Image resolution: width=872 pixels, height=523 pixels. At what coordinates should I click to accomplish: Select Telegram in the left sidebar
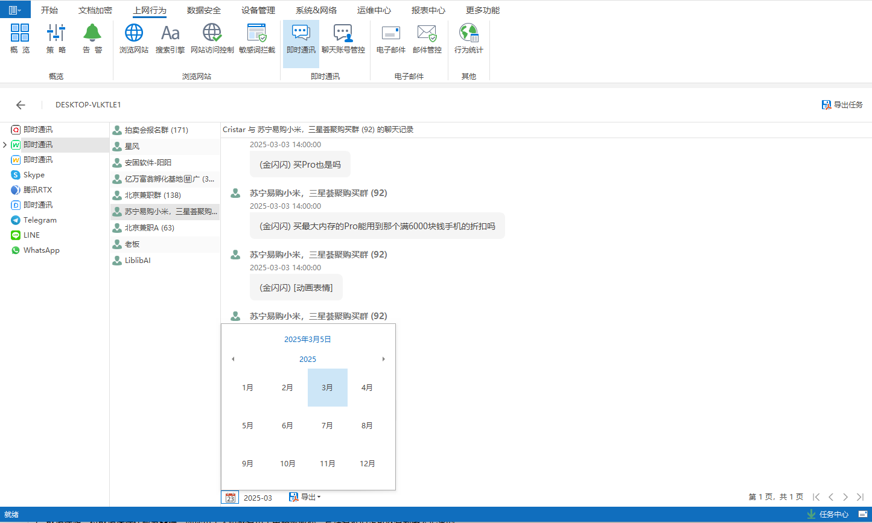(40, 220)
